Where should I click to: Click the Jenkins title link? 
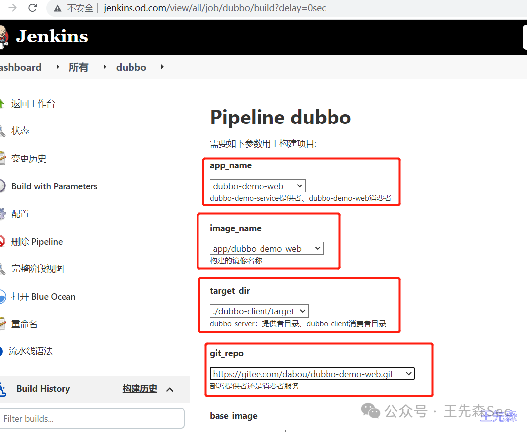coord(52,36)
